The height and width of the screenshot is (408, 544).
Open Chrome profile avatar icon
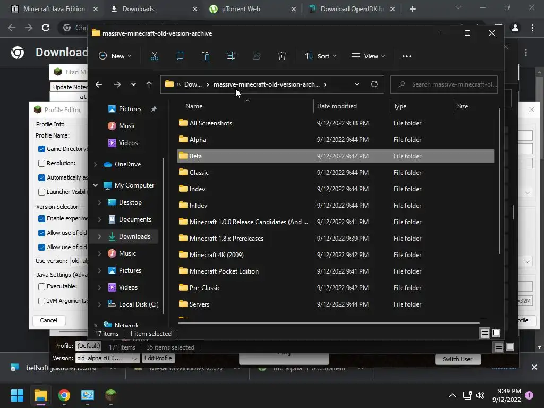click(x=515, y=28)
